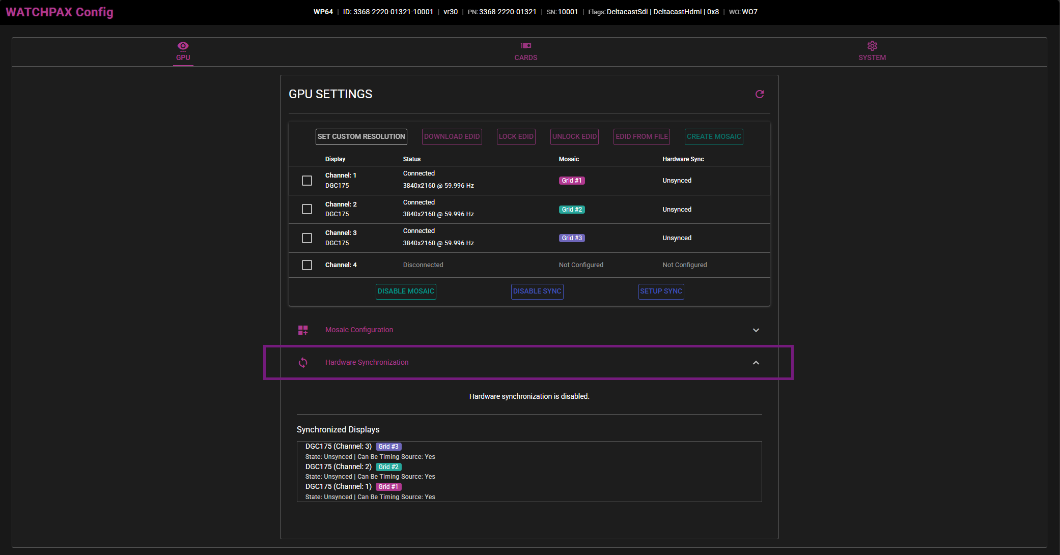Expand the Mosaic Configuration section

[756, 330]
